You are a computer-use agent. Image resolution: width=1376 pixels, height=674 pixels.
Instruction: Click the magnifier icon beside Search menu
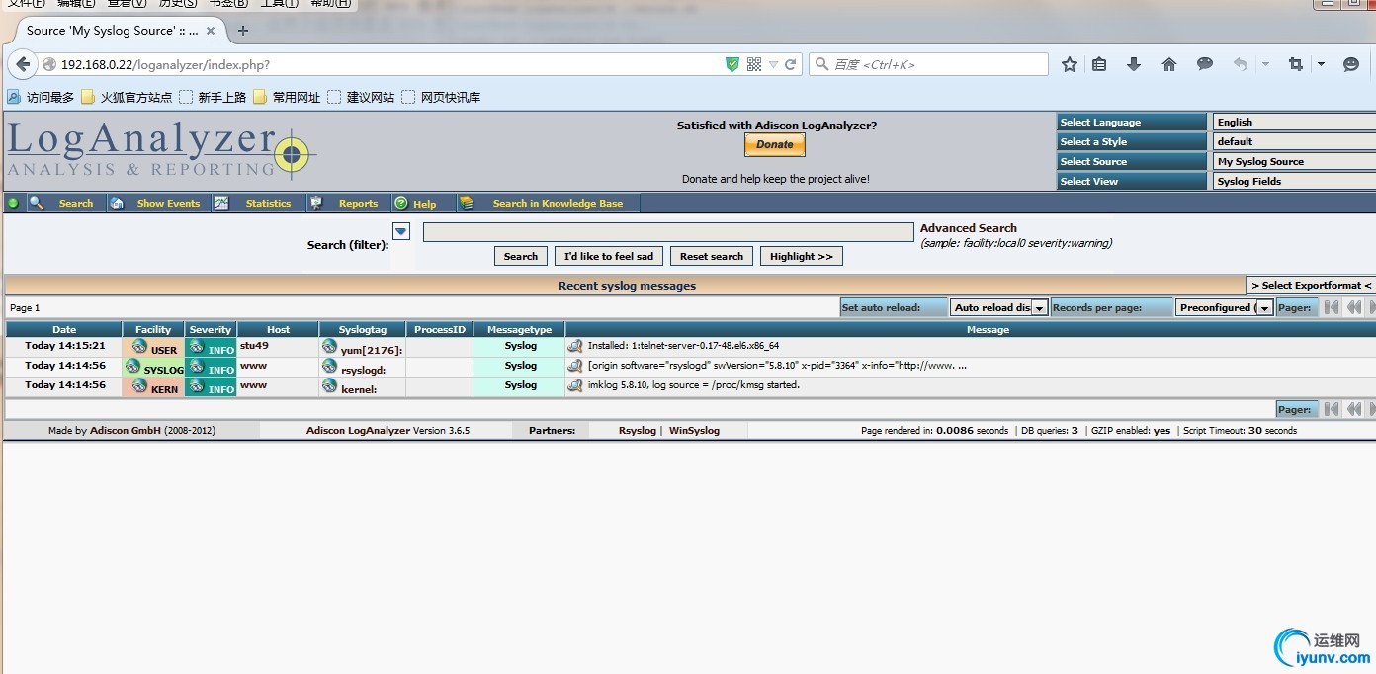(37, 203)
